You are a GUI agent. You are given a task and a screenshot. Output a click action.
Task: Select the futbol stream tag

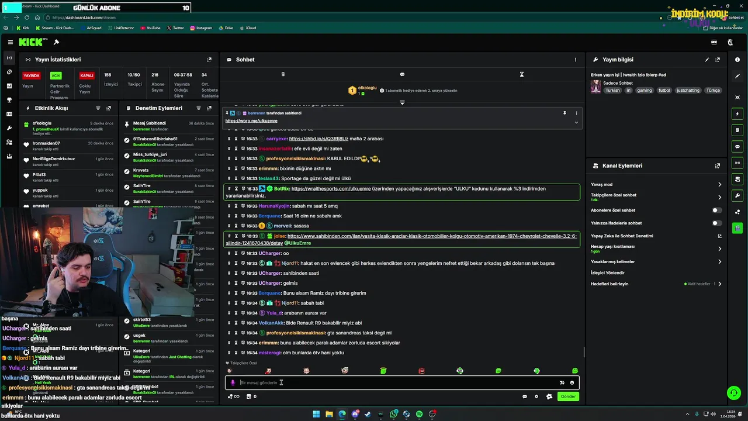click(x=664, y=91)
